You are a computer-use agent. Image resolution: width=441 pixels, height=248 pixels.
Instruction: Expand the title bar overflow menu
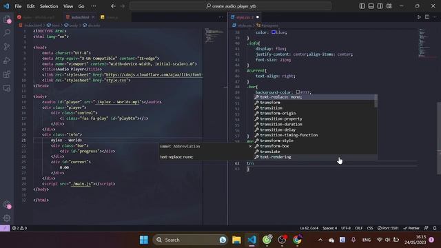point(94,6)
